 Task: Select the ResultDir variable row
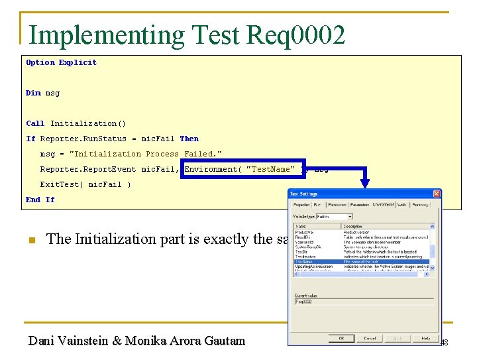pos(362,237)
